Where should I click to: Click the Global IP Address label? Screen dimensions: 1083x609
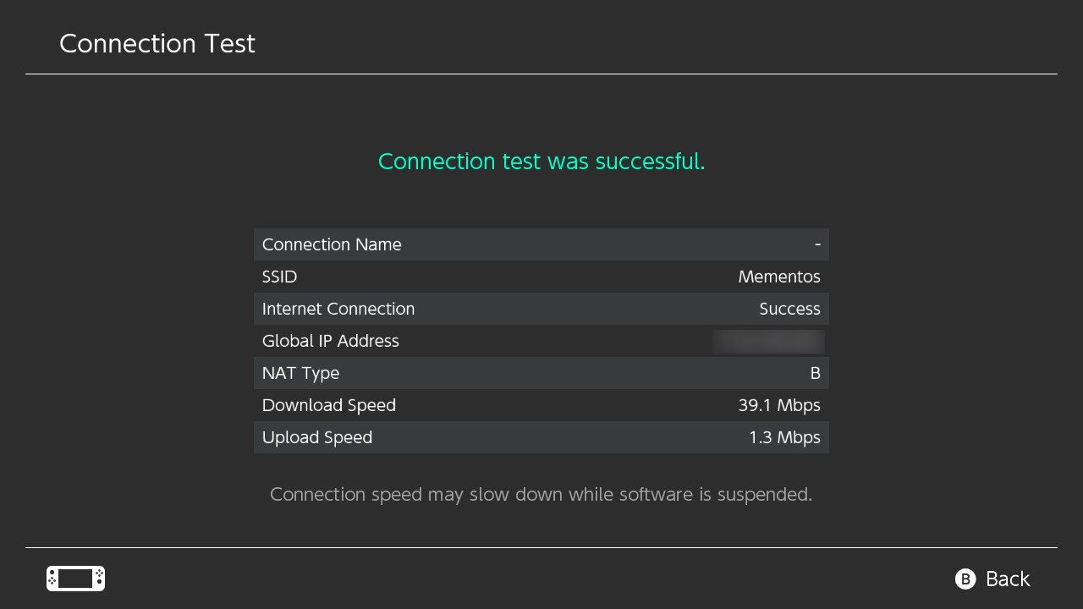pyautogui.click(x=331, y=341)
